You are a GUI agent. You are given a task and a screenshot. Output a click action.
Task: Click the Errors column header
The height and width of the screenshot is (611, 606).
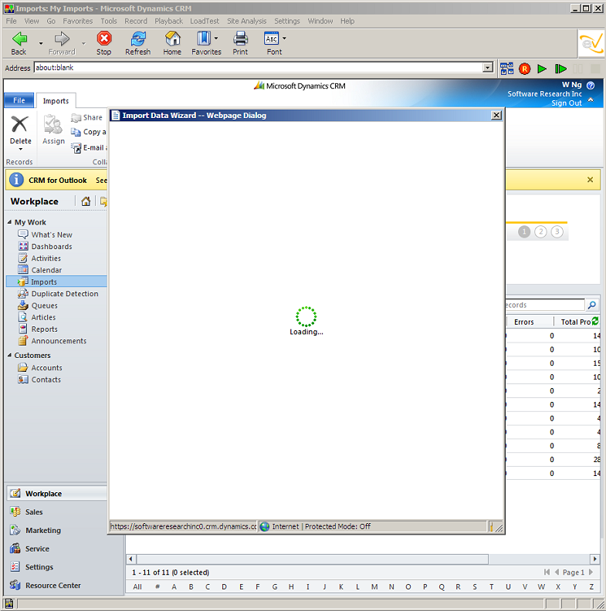click(523, 322)
